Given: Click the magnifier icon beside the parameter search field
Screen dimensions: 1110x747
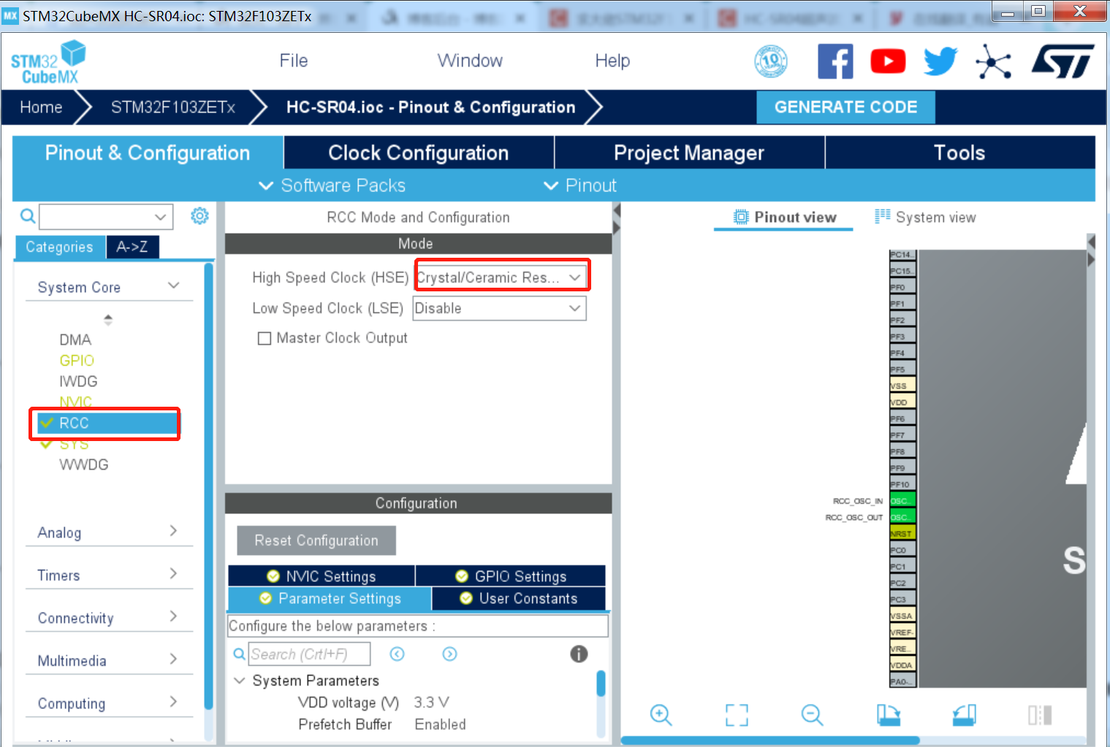Looking at the screenshot, I should click(x=239, y=654).
